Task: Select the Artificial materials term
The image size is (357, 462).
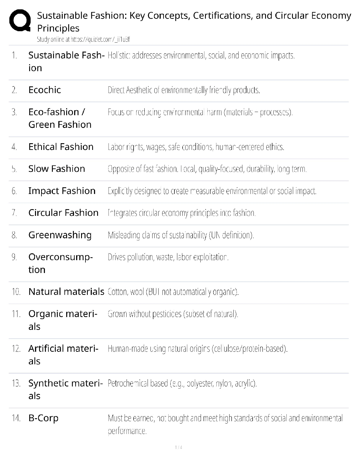Action: coord(63,355)
